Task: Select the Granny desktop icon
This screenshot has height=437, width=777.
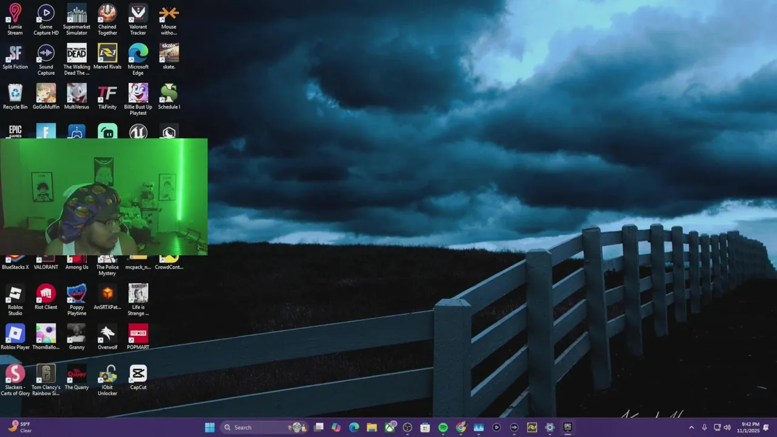Action: [x=76, y=337]
